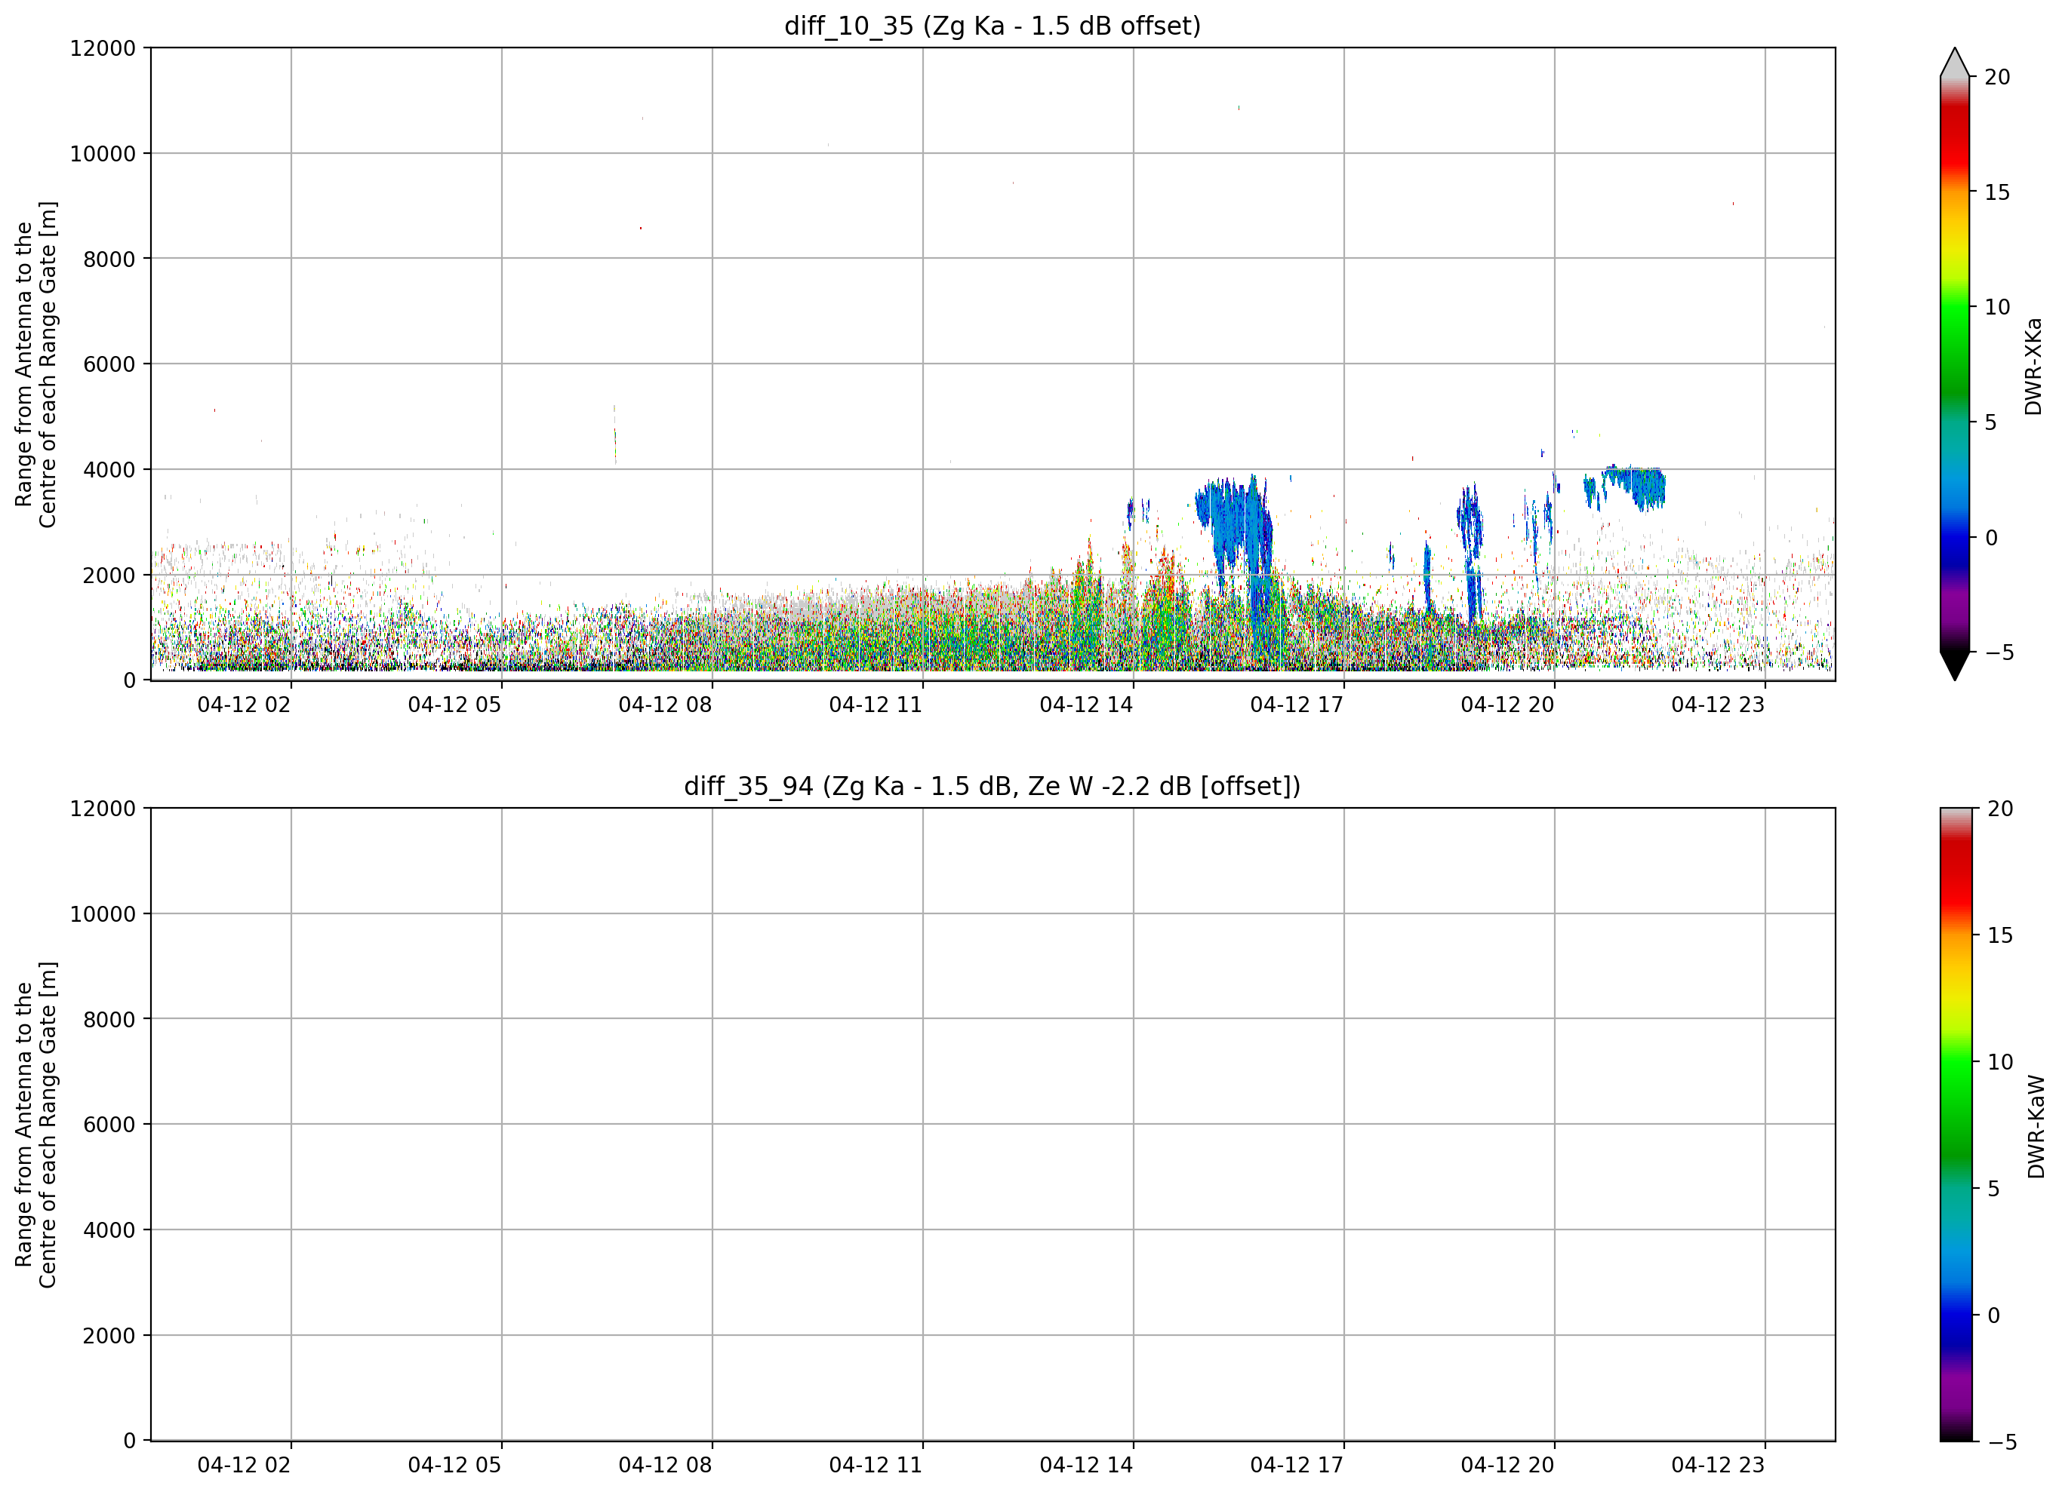Click the 12000 y-axis label on top plot
Image resolution: width=2062 pixels, height=1492 pixels.
103,48
